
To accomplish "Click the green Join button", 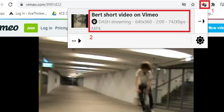I will coord(31,28).
